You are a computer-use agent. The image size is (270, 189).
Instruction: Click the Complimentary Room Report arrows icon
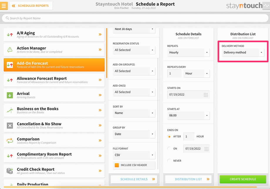[x=10, y=156]
